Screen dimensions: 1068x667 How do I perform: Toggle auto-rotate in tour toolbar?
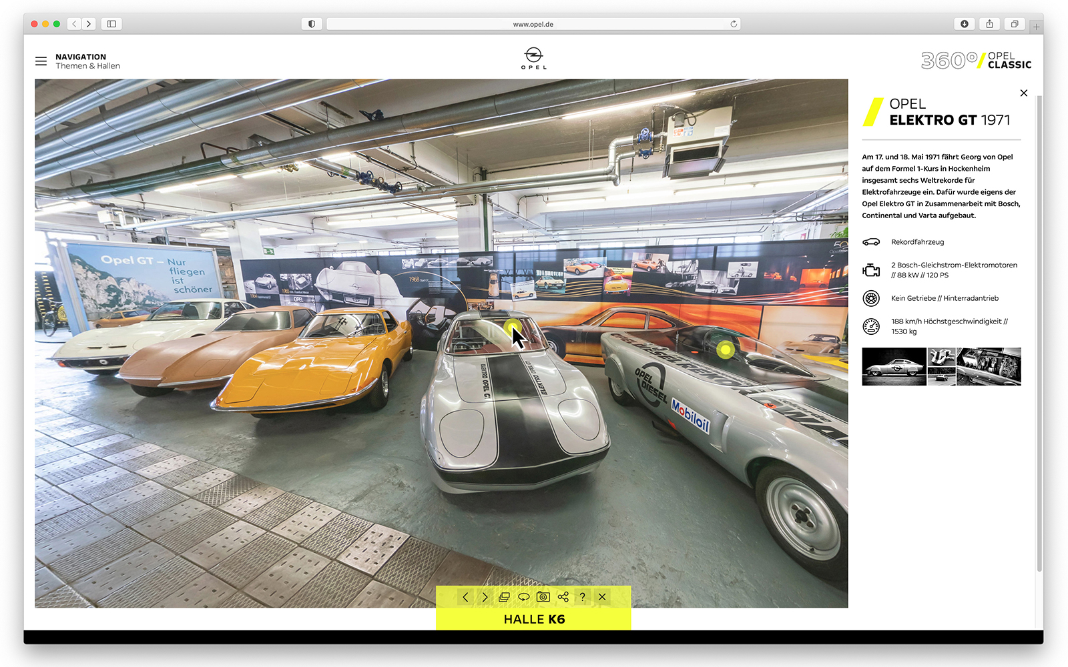523,597
